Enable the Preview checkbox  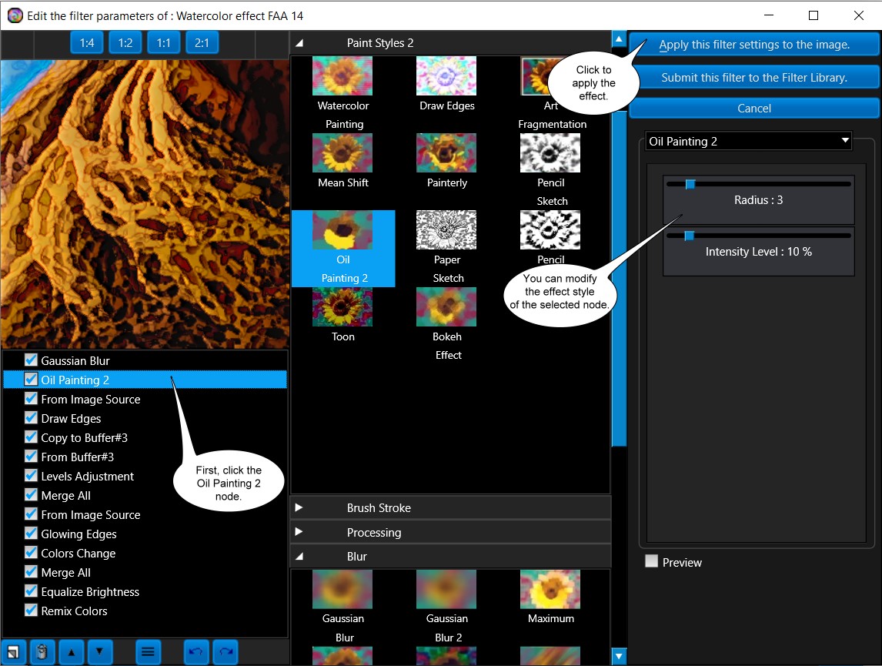[x=652, y=562]
